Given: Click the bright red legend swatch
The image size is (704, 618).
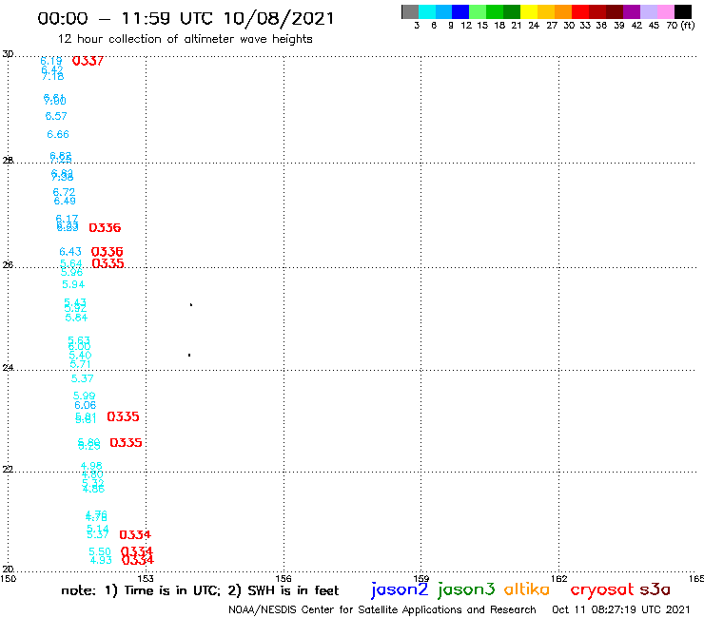Looking at the screenshot, I should pyautogui.click(x=580, y=11).
